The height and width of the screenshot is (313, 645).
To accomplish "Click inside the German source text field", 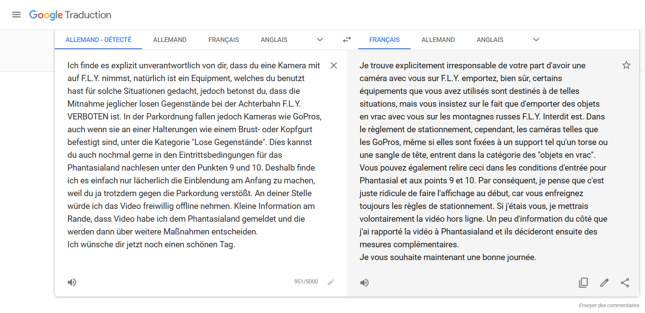I will [x=194, y=155].
